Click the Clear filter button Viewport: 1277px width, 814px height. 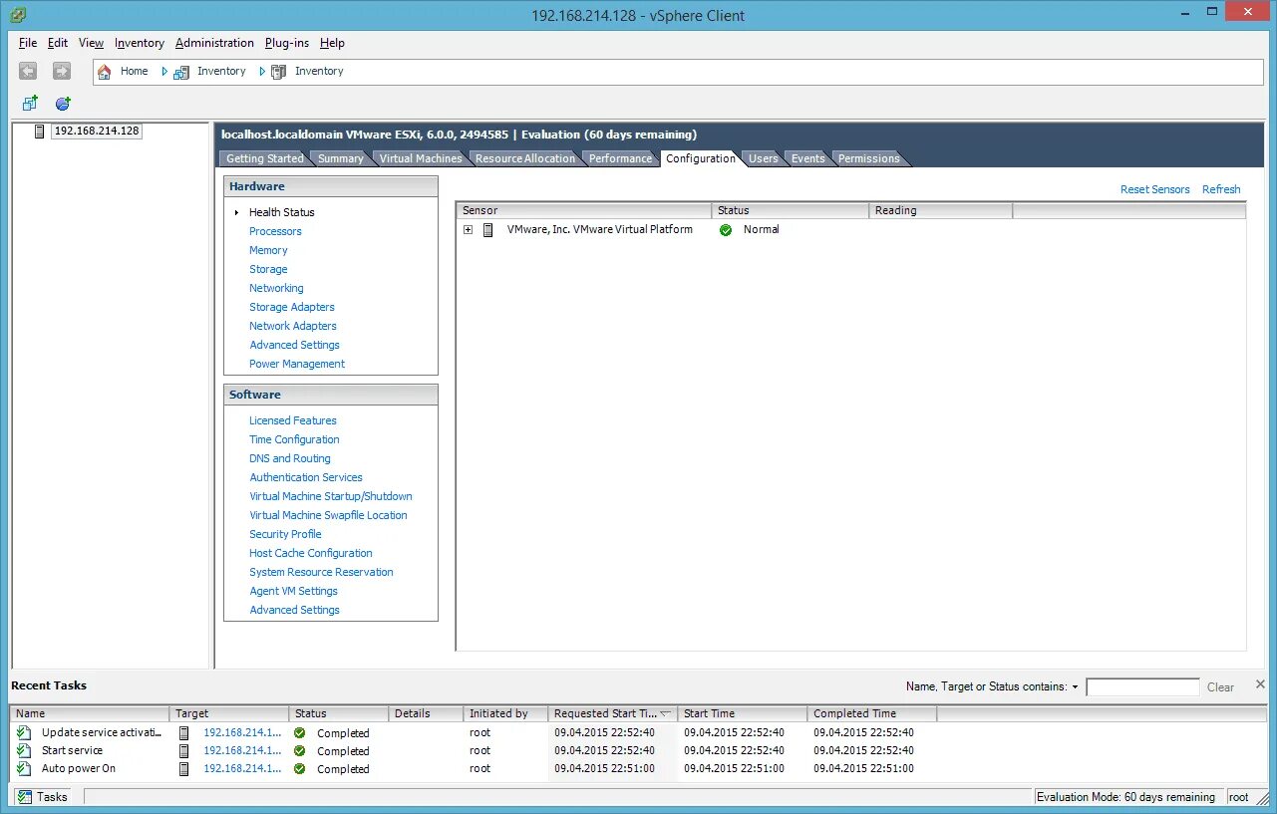point(1220,687)
